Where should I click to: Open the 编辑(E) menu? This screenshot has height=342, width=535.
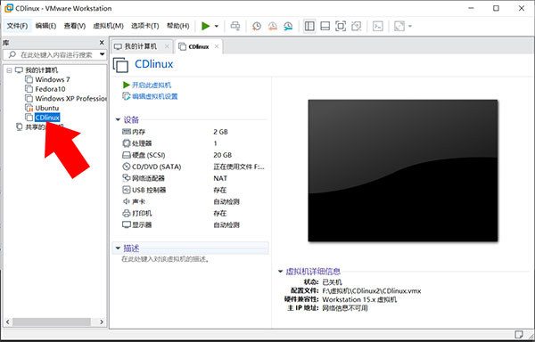45,26
